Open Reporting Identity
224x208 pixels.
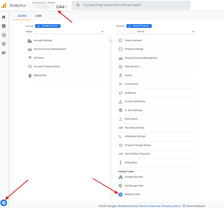coord(134,128)
